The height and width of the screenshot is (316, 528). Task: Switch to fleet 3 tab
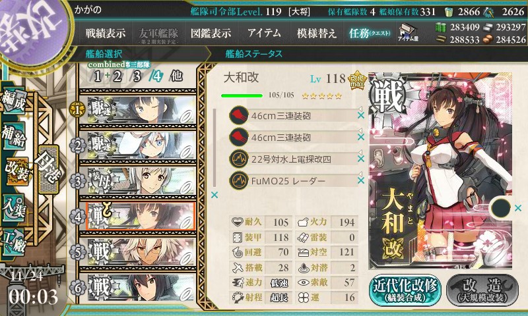(137, 76)
